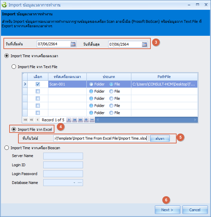Screen dimensions: 211x217
Task: Select Import Time จากเครื่องลงเวลา option
Action: pos(7,56)
